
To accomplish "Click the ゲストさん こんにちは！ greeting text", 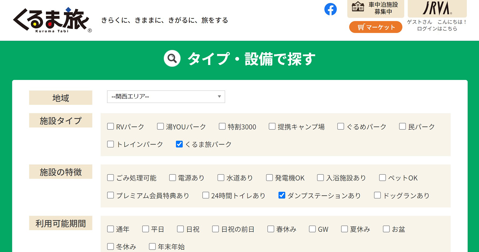I will [437, 22].
